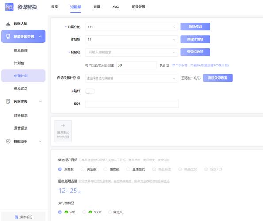Click the 新建计划包 button

(195, 39)
